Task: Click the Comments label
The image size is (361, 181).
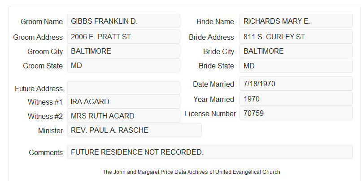Action: click(x=46, y=152)
